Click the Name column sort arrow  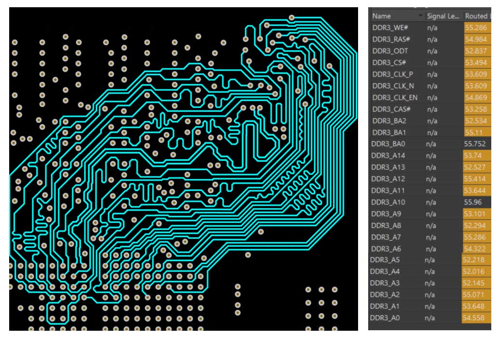click(420, 16)
